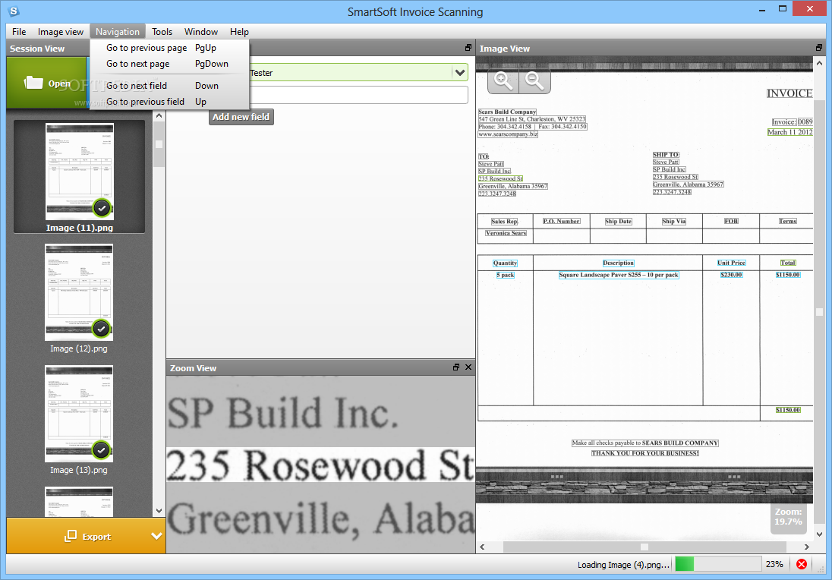The image size is (832, 580).
Task: Click thumbnail list scroll down arrow
Action: point(159,510)
